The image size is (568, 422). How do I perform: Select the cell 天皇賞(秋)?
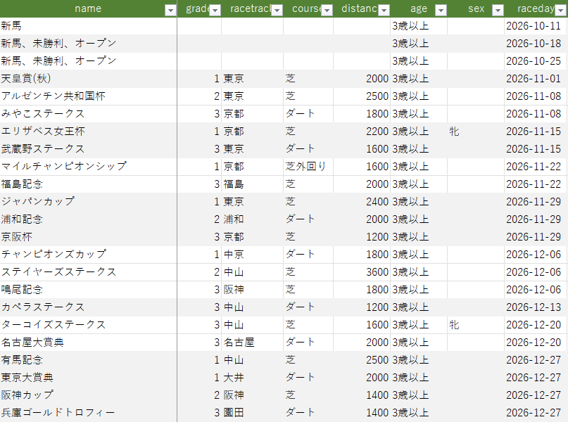[x=89, y=79]
